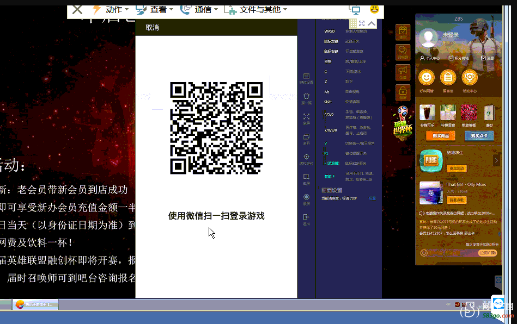This screenshot has height=324, width=517.
Task: Click the WeChat login QR code
Action: 216,128
